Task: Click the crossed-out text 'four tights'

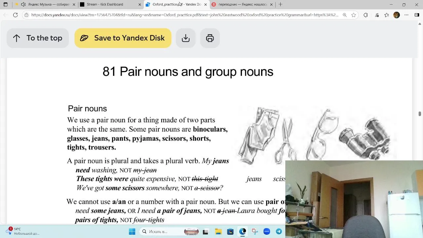Action: 149,220
